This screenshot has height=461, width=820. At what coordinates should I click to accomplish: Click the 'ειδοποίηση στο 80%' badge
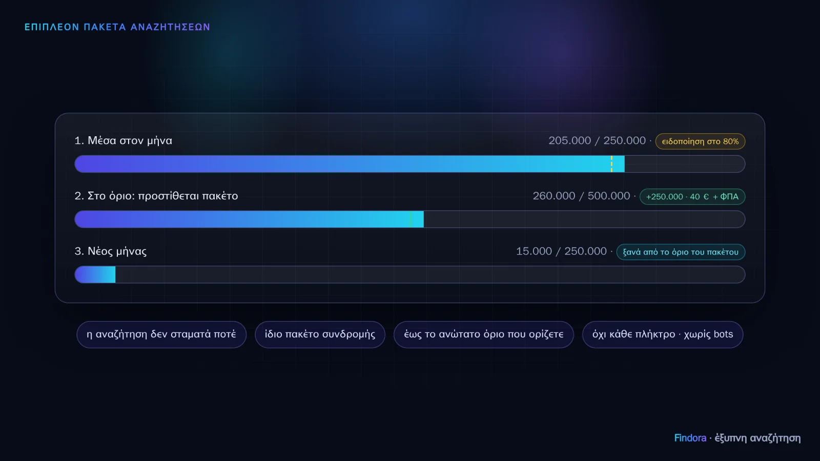[700, 141]
